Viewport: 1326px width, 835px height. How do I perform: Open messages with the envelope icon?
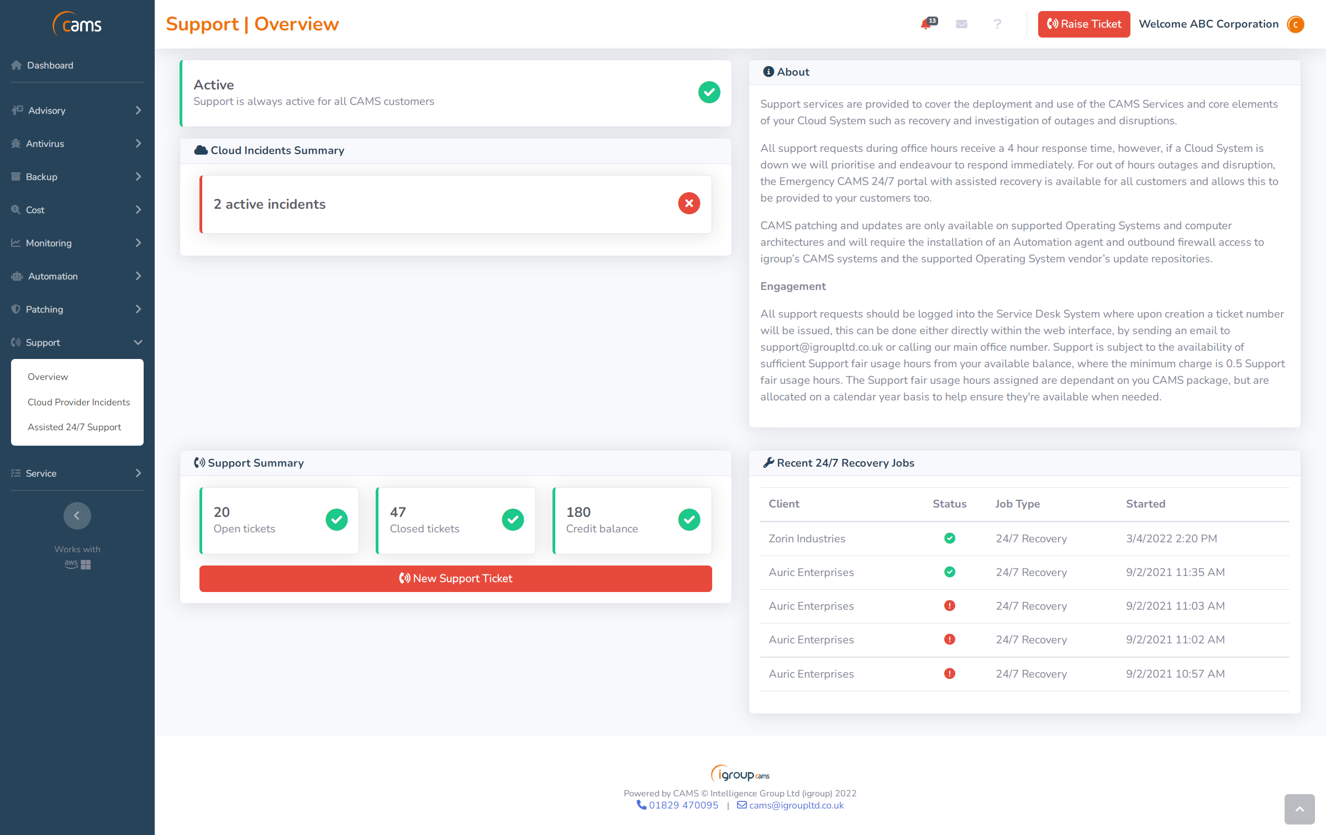coord(961,24)
